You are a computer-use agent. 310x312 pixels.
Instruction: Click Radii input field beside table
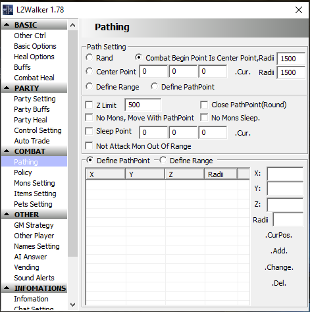point(288,219)
